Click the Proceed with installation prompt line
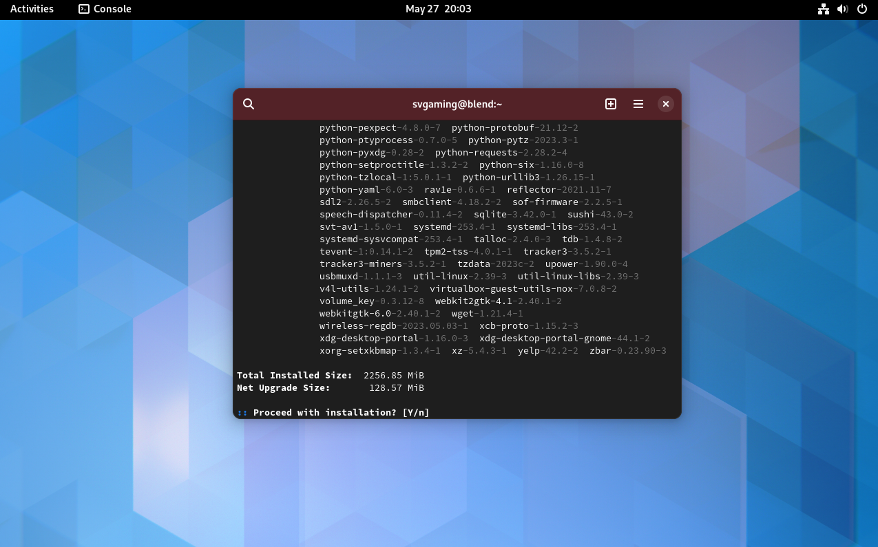The width and height of the screenshot is (878, 547). click(x=341, y=413)
